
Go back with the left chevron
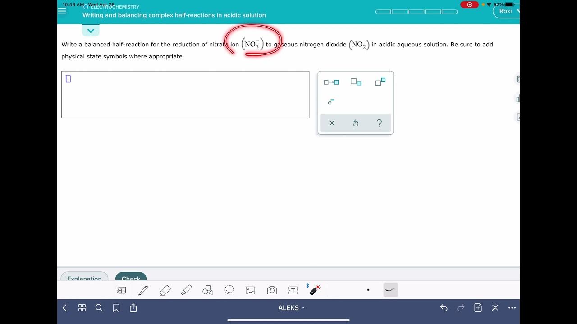tap(64, 308)
